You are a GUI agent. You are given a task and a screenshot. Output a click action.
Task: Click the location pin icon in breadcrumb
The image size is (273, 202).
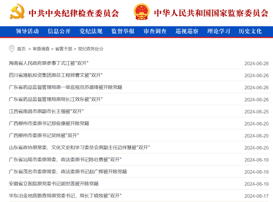12,49
